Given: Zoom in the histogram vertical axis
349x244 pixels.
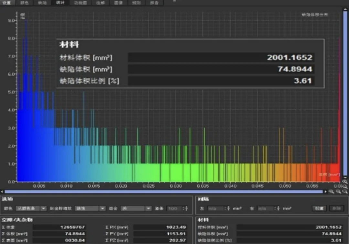Looking at the screenshot, I should click(x=345, y=182).
